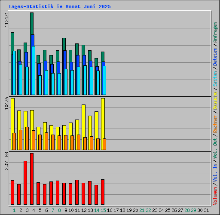Image resolution: width=220 pixels, height=215 pixels.
Task: Click day 14 on the x-axis
Action: pos(97,210)
